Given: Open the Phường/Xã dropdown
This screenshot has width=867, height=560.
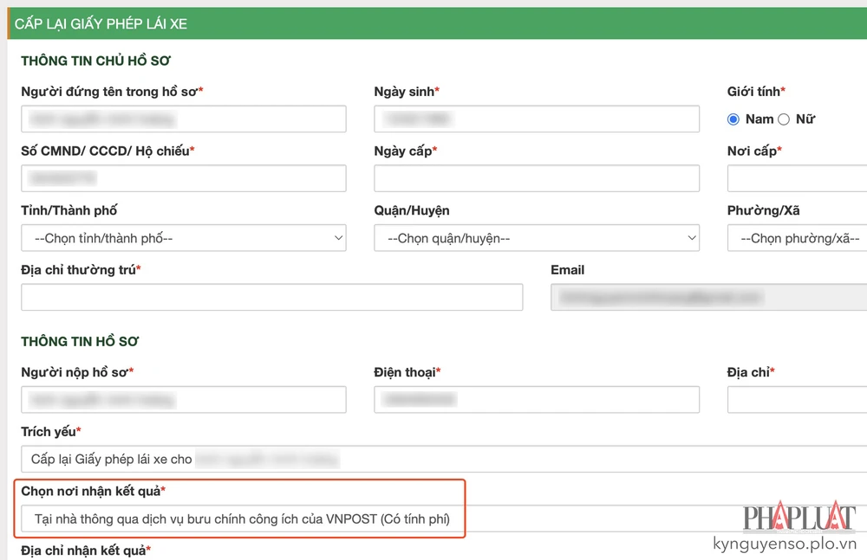Looking at the screenshot, I should (796, 238).
